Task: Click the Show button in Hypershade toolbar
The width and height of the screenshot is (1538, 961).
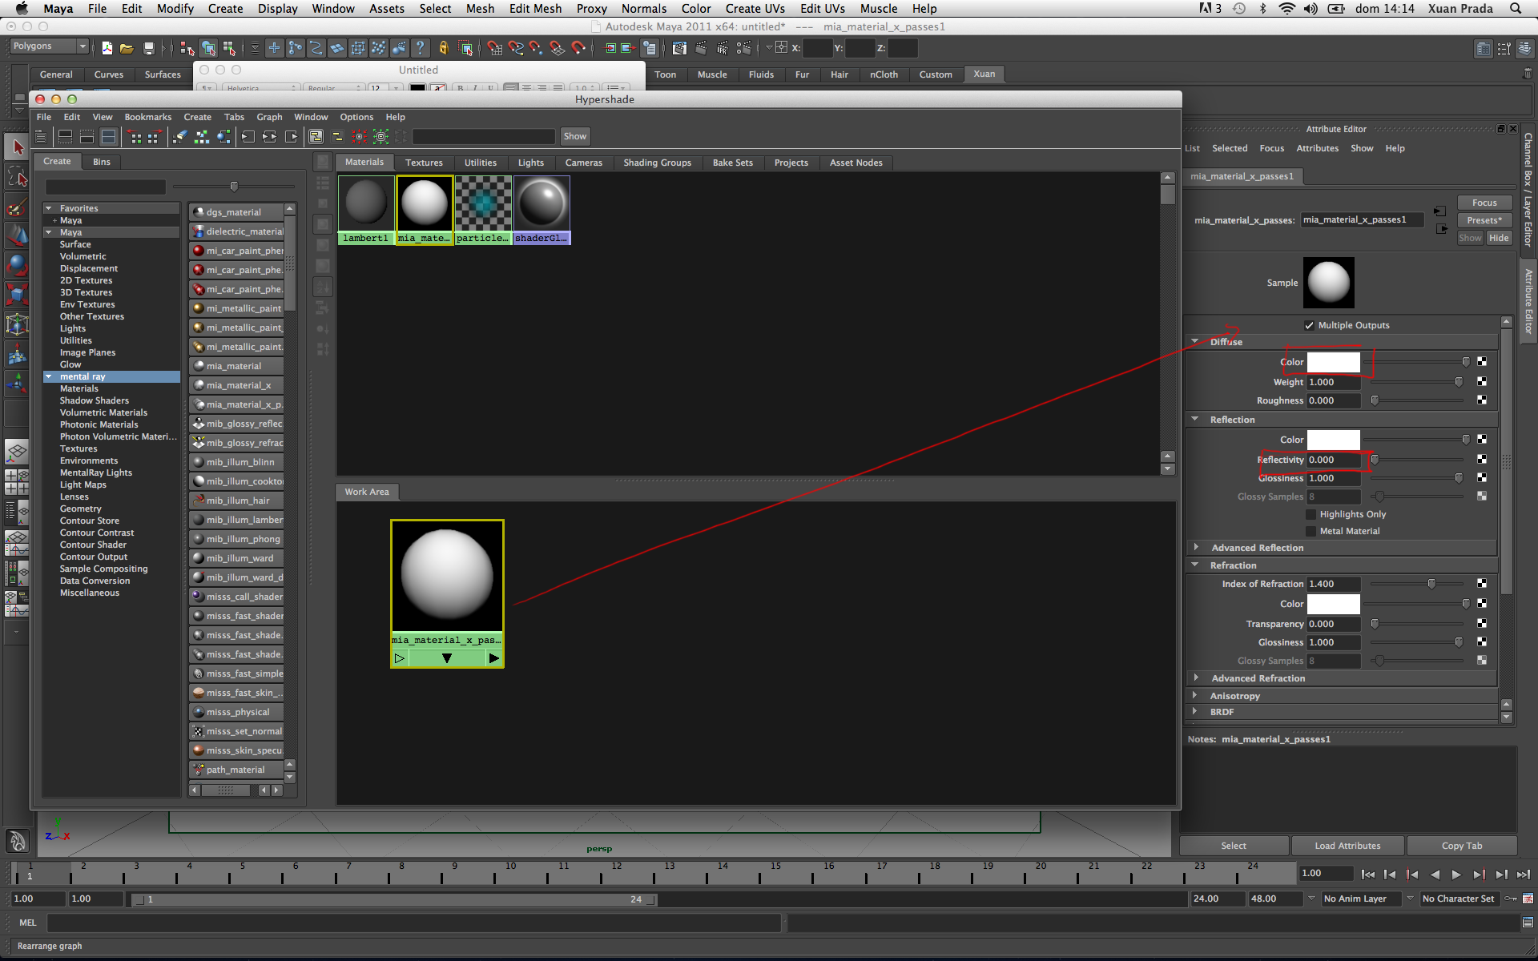Action: (574, 136)
